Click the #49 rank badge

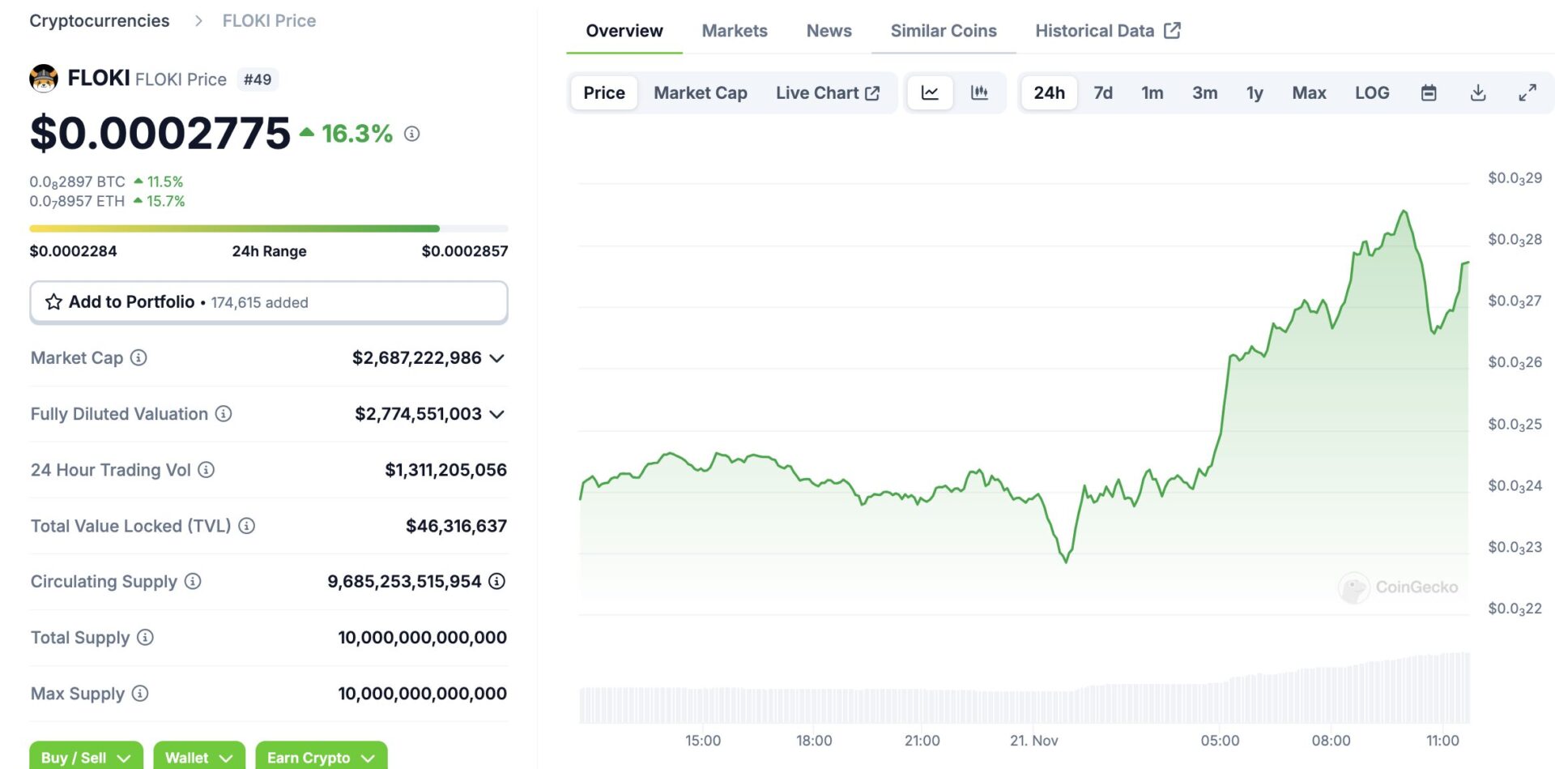pos(258,79)
